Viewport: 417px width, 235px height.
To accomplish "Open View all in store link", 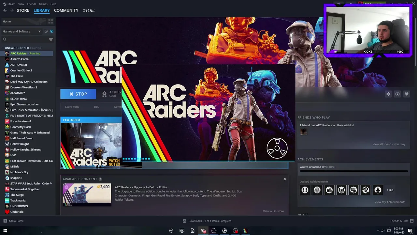I will tap(273, 211).
